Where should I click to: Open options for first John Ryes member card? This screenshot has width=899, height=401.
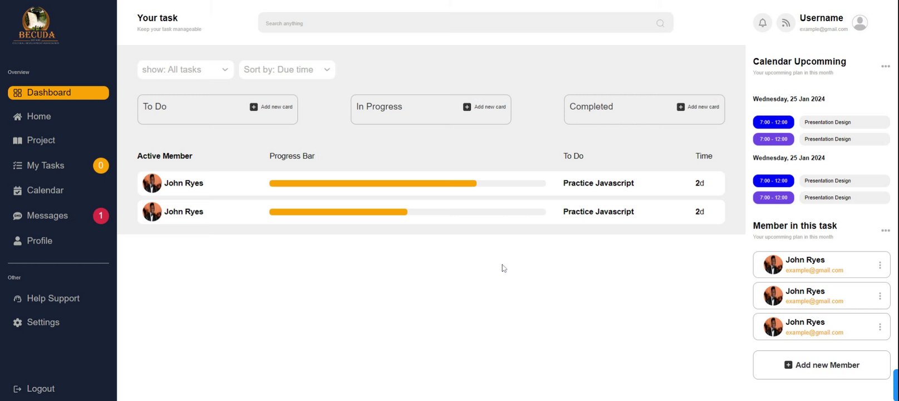pos(880,265)
